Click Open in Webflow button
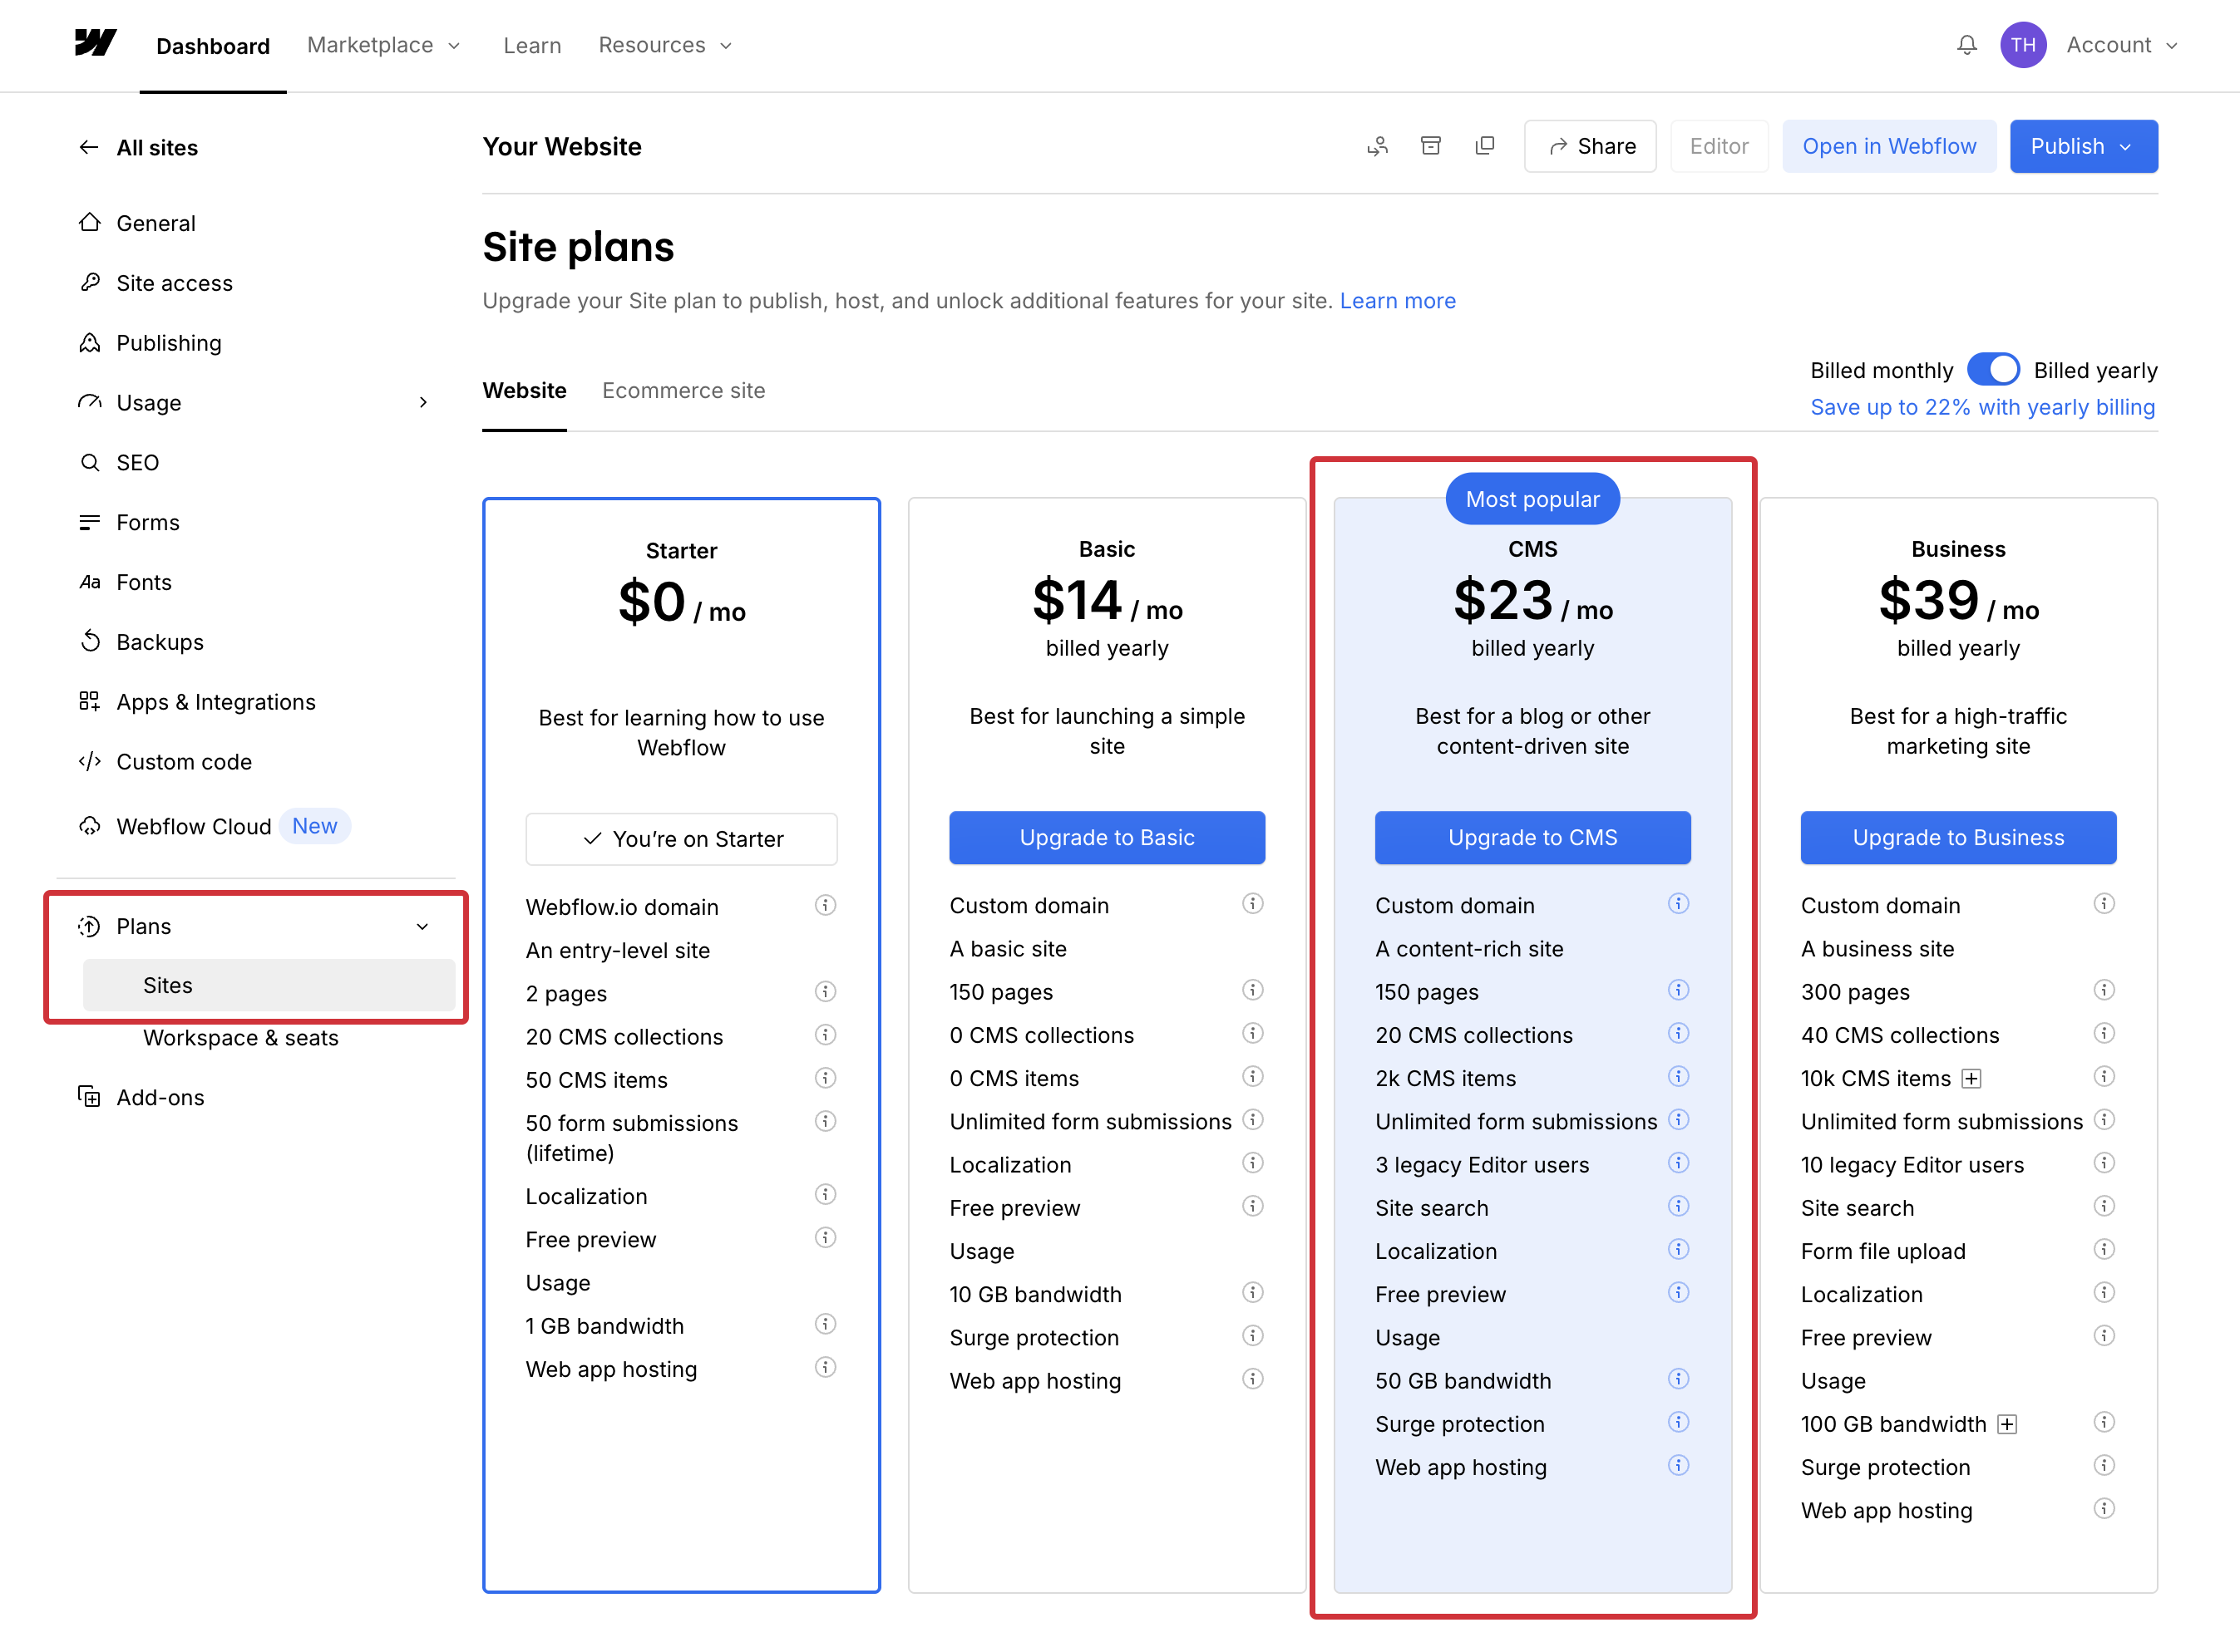 (1889, 146)
